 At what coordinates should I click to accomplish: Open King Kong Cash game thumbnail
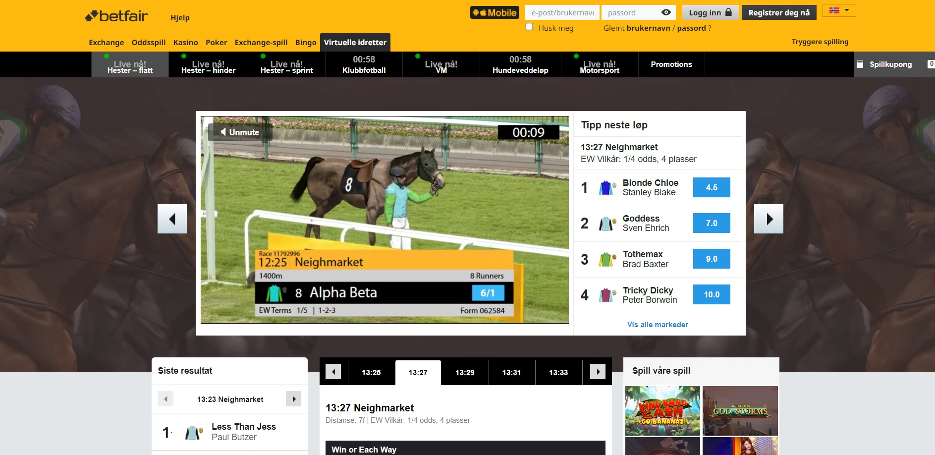click(x=662, y=411)
